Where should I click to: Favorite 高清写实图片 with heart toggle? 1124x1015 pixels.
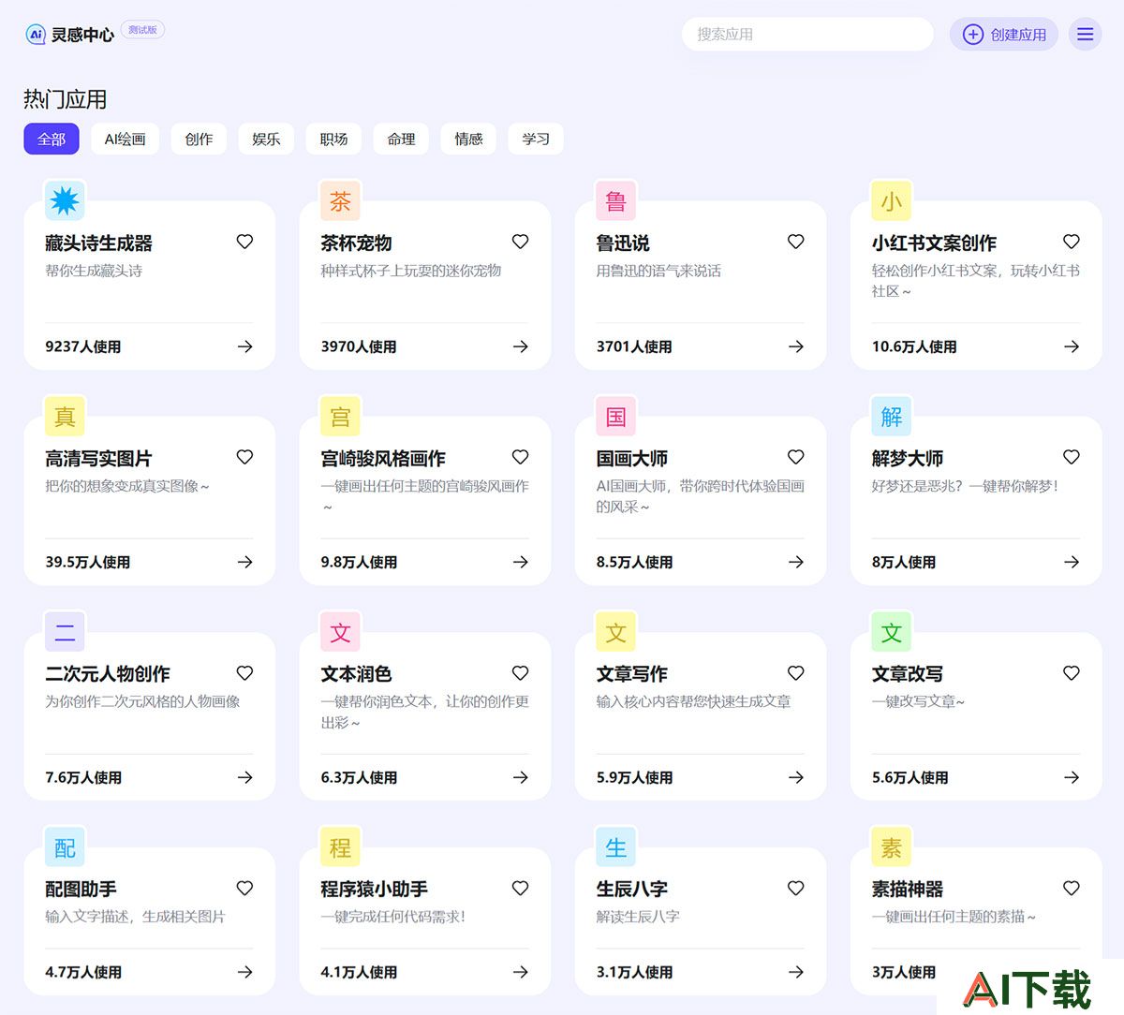pyautogui.click(x=244, y=457)
